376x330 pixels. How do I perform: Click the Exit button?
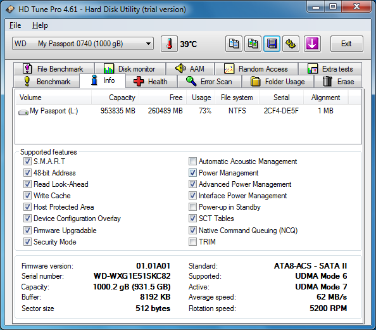[x=346, y=44]
